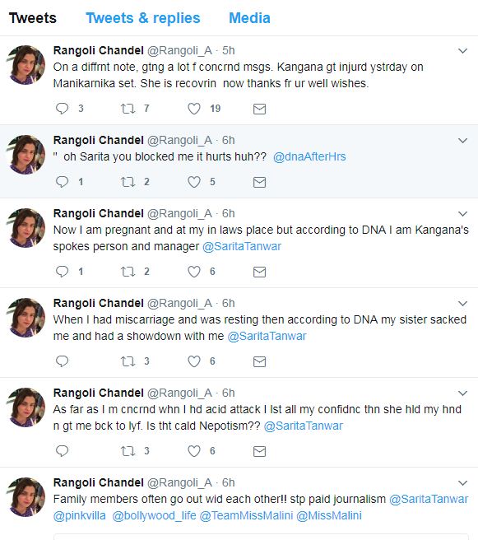Share the miscarriage tweet by direct message
The width and height of the screenshot is (478, 540).
tap(259, 361)
